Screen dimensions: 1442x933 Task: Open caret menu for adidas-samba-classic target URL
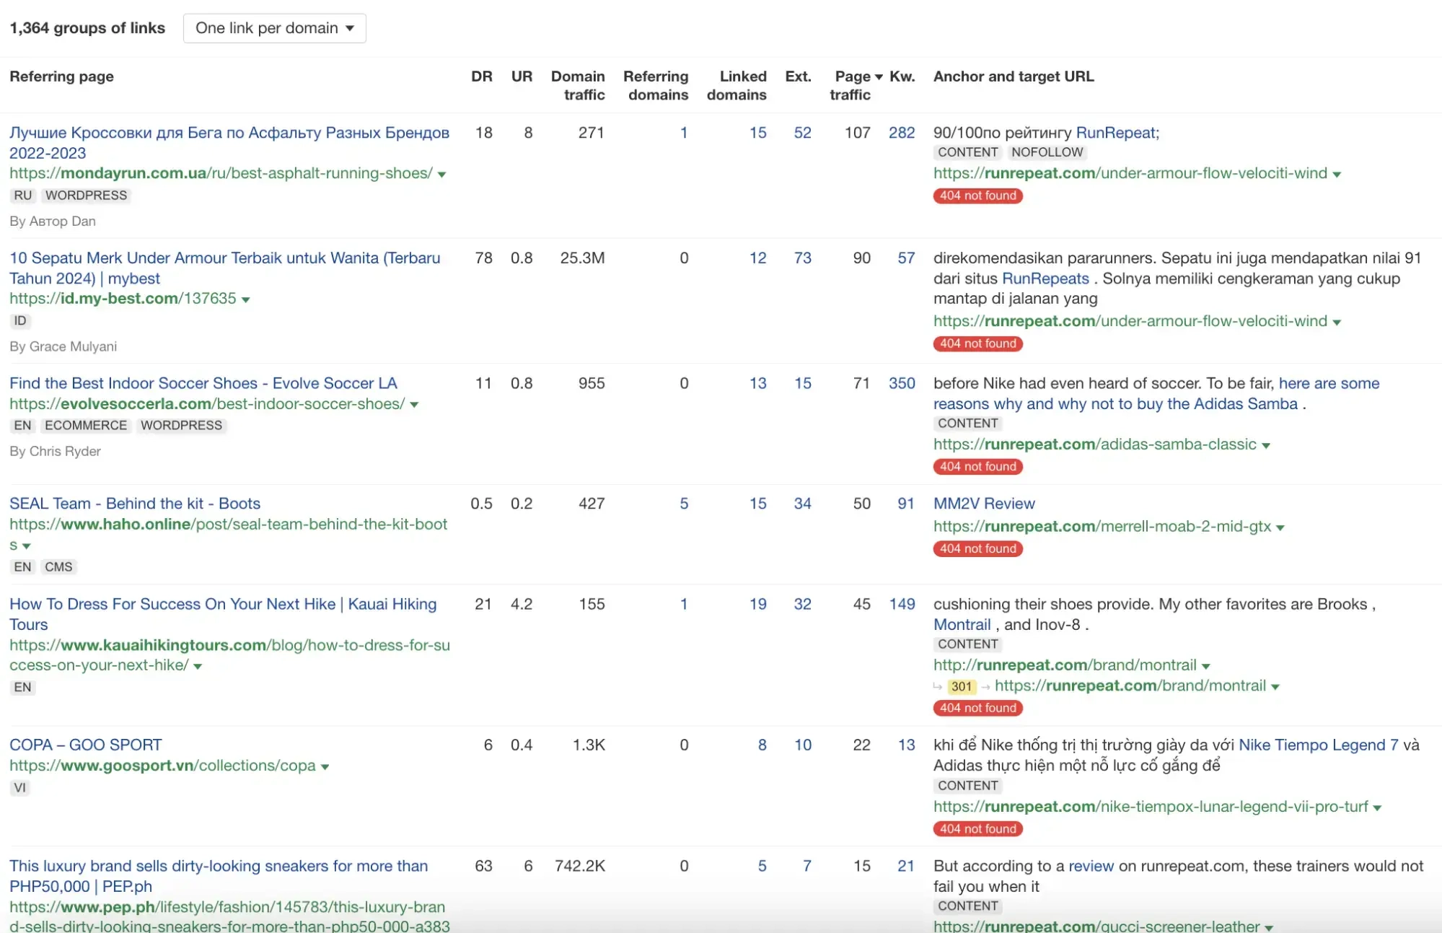(1266, 446)
